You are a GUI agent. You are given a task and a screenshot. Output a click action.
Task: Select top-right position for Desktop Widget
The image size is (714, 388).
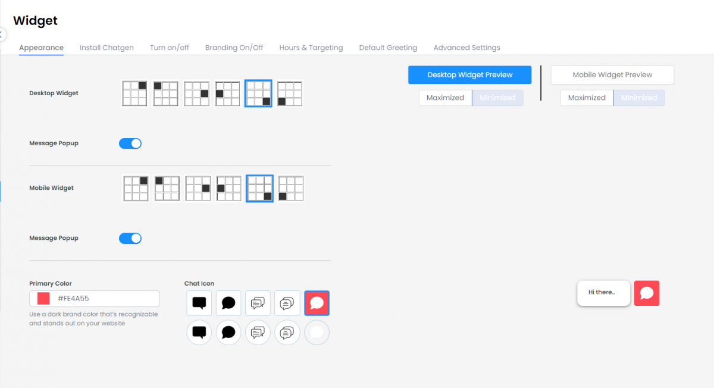coord(134,93)
